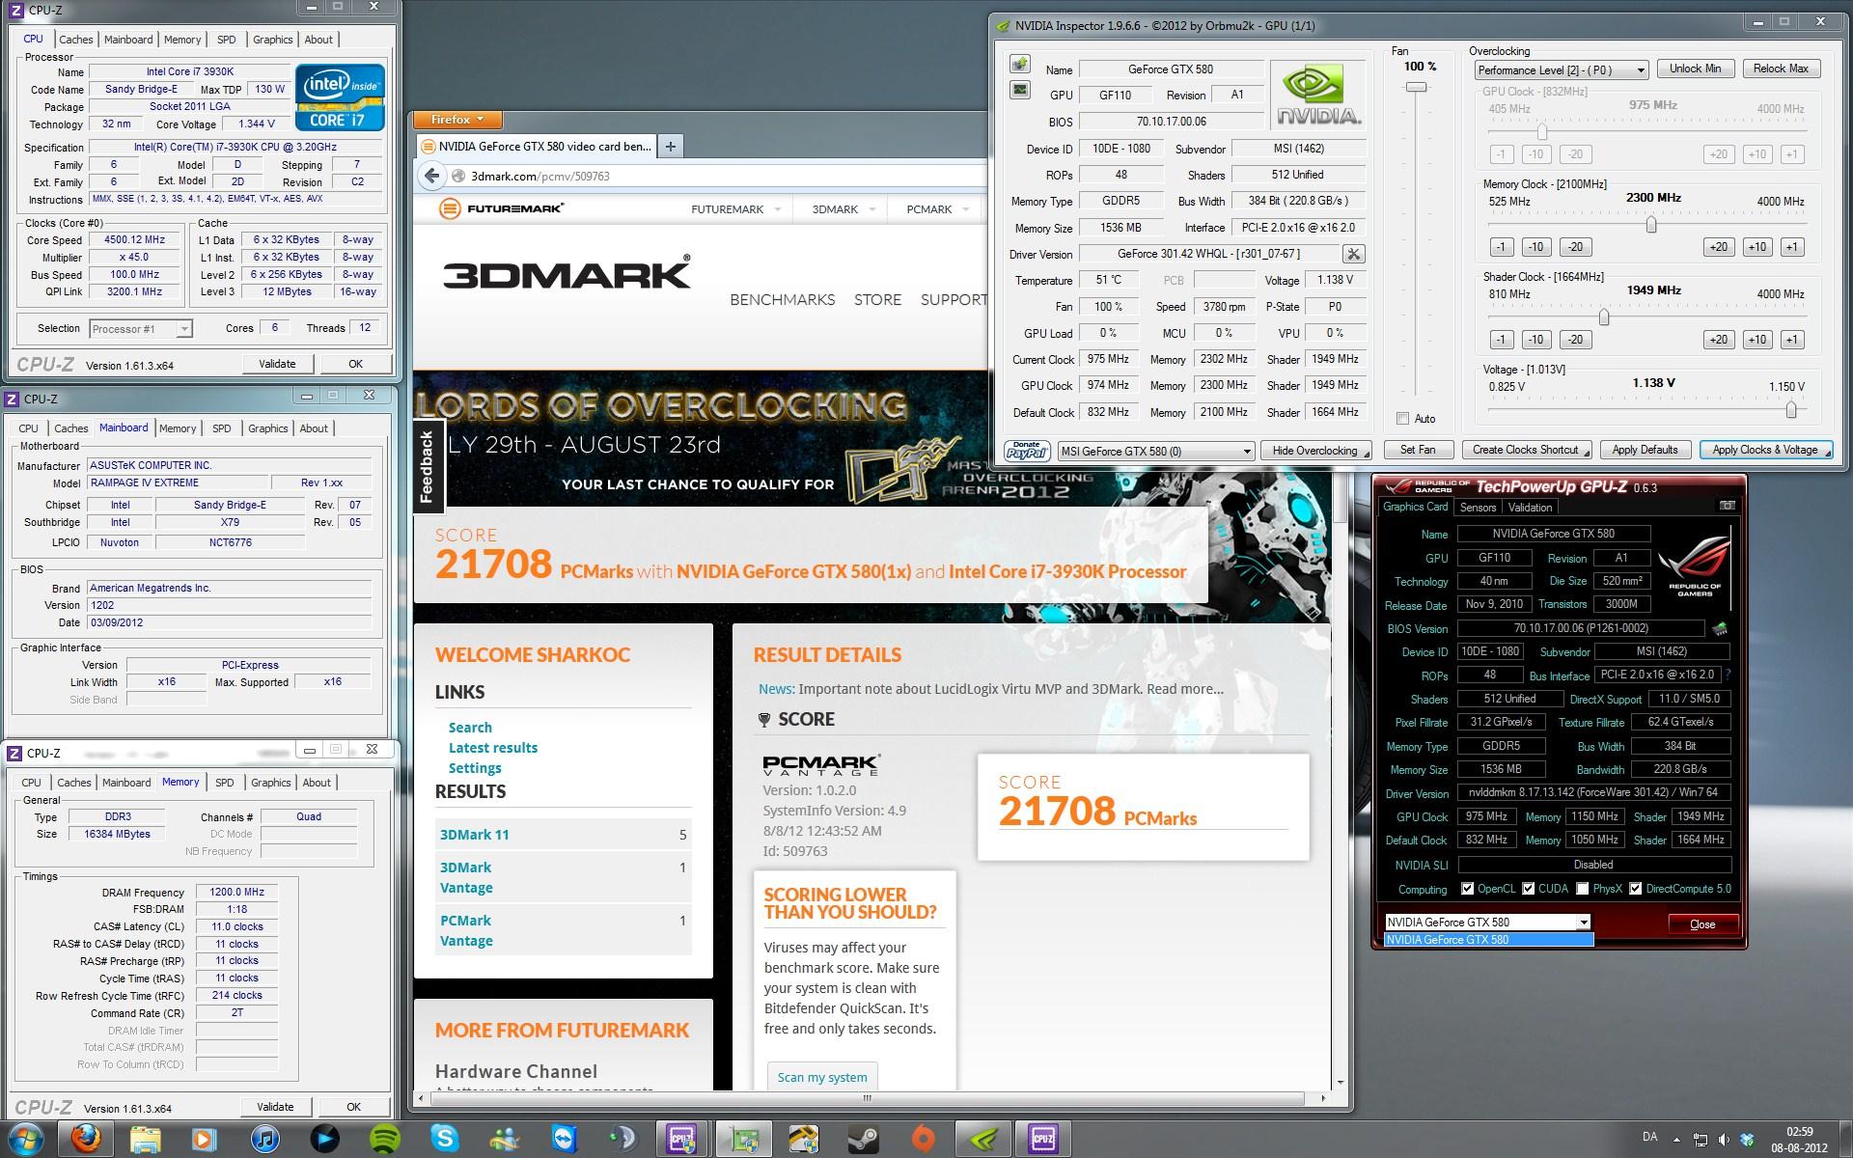Toggle the PhysX checkbox in GPU-Z
1853x1158 pixels.
[x=1583, y=889]
